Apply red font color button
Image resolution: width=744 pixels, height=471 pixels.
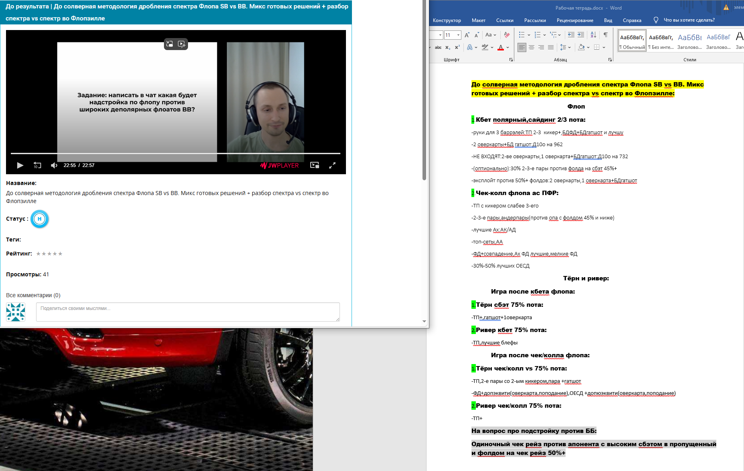pyautogui.click(x=501, y=47)
